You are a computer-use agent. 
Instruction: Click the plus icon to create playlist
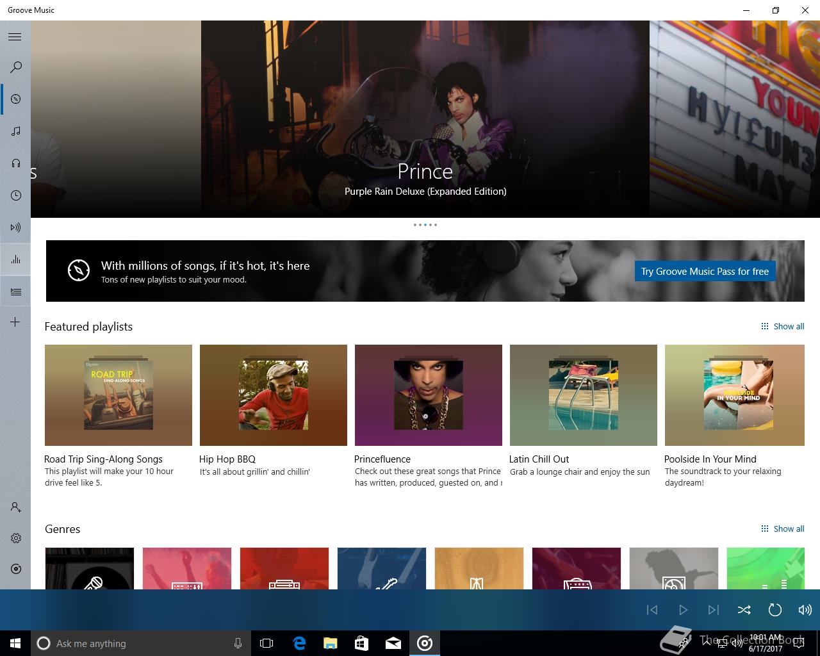coord(15,322)
